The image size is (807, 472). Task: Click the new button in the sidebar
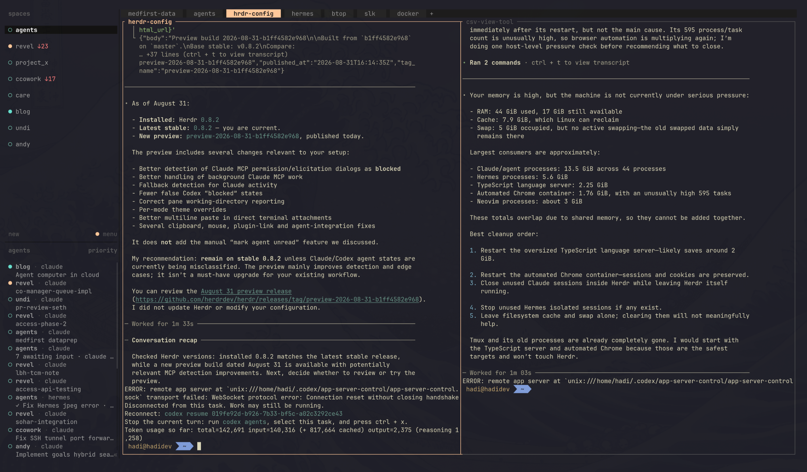(14, 234)
